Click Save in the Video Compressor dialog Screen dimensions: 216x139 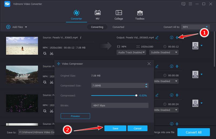[x=115, y=128]
